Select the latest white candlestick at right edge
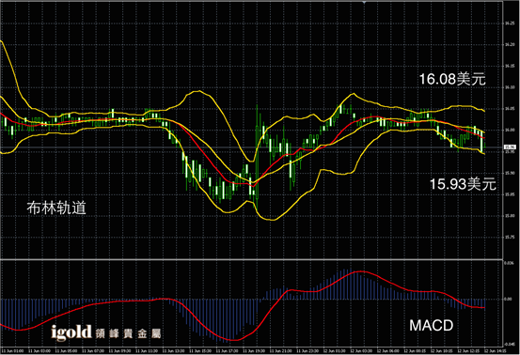The image size is (520, 355). [x=481, y=142]
